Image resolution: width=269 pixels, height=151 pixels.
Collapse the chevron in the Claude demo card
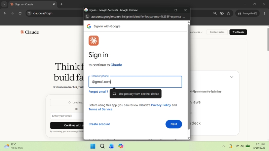coord(232,77)
